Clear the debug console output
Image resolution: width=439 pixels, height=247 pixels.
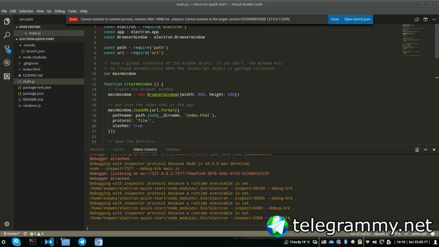tap(417, 150)
